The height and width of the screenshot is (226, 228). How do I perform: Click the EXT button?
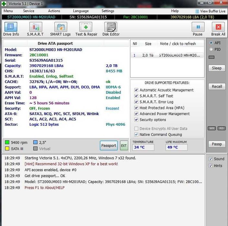[124, 145]
